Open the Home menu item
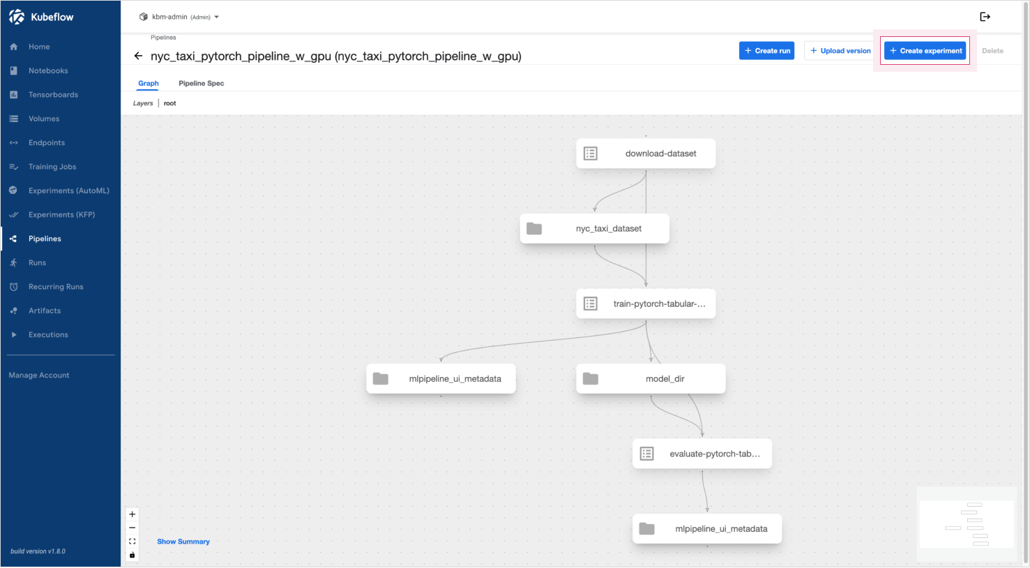Screen dimensions: 1030x568 pyautogui.click(x=61, y=47)
